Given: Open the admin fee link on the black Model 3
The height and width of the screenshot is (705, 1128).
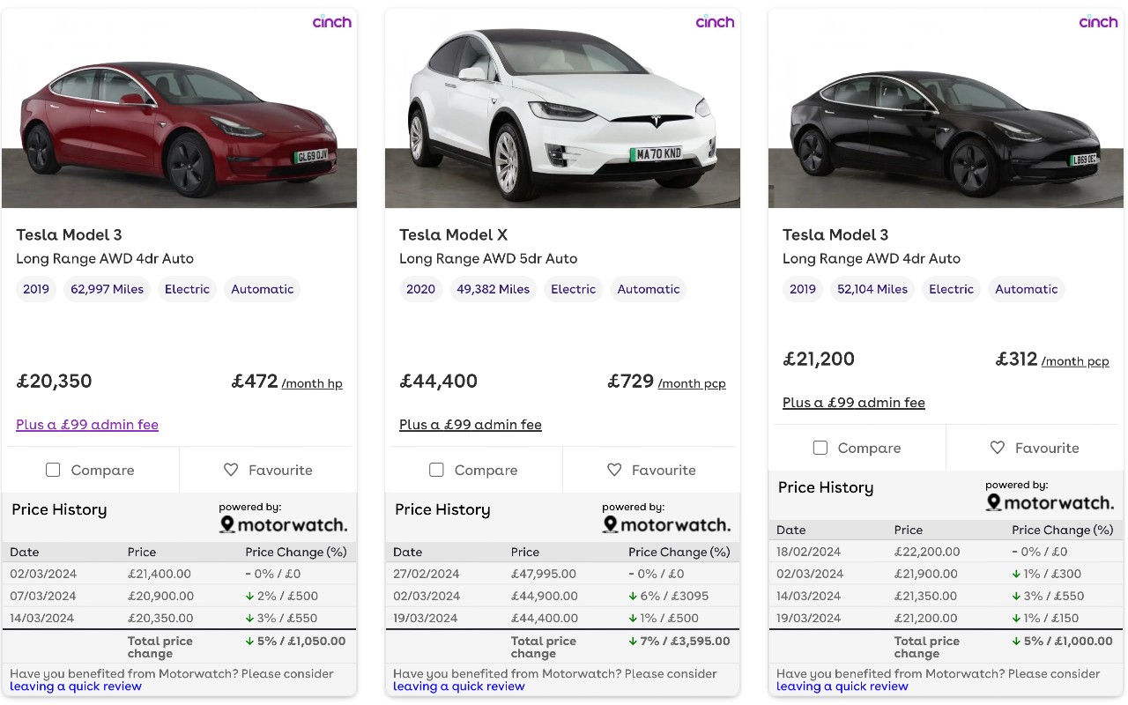Looking at the screenshot, I should click(x=853, y=402).
